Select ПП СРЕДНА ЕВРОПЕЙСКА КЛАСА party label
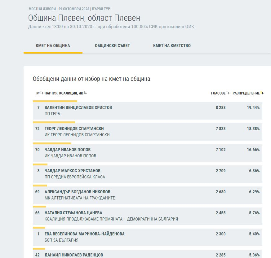 75,177
